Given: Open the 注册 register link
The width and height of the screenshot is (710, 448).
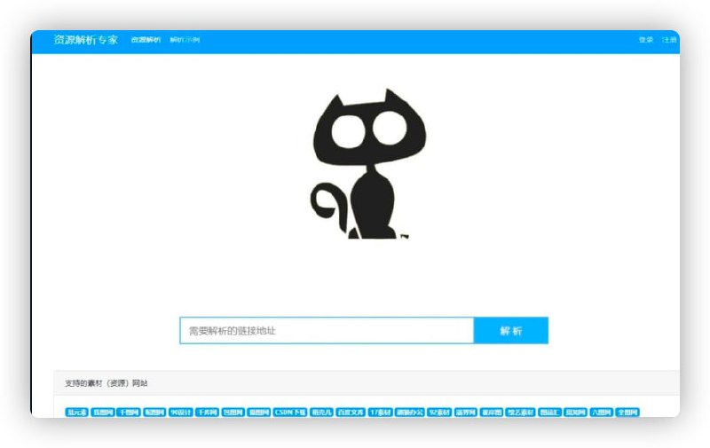Looking at the screenshot, I should point(669,40).
